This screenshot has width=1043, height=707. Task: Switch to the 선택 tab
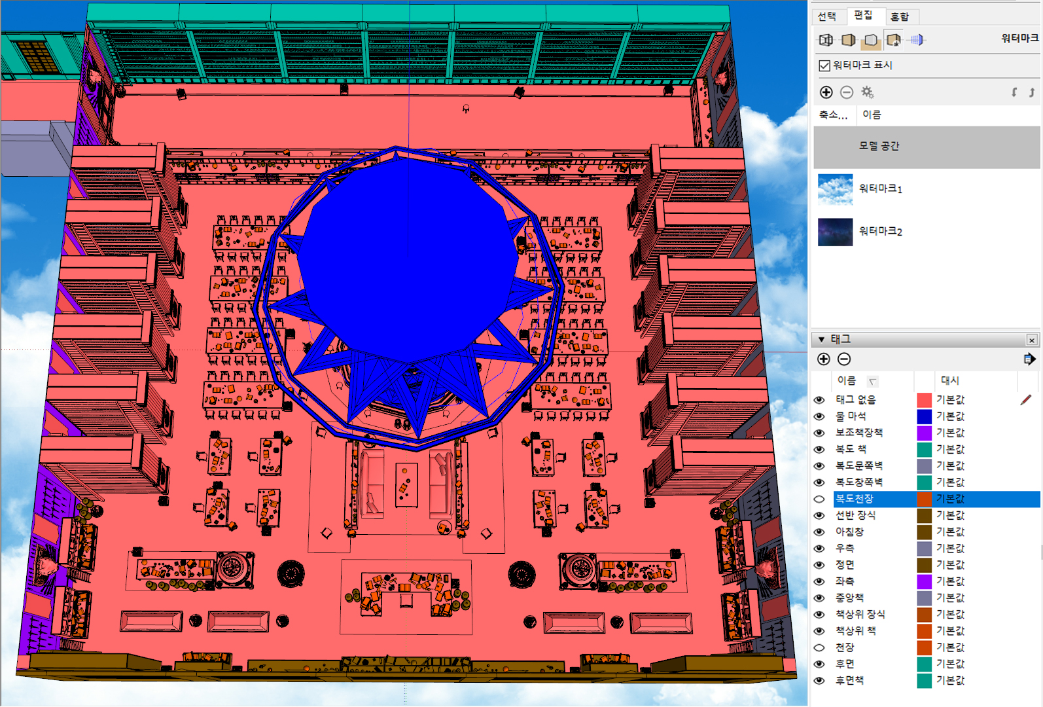(827, 16)
